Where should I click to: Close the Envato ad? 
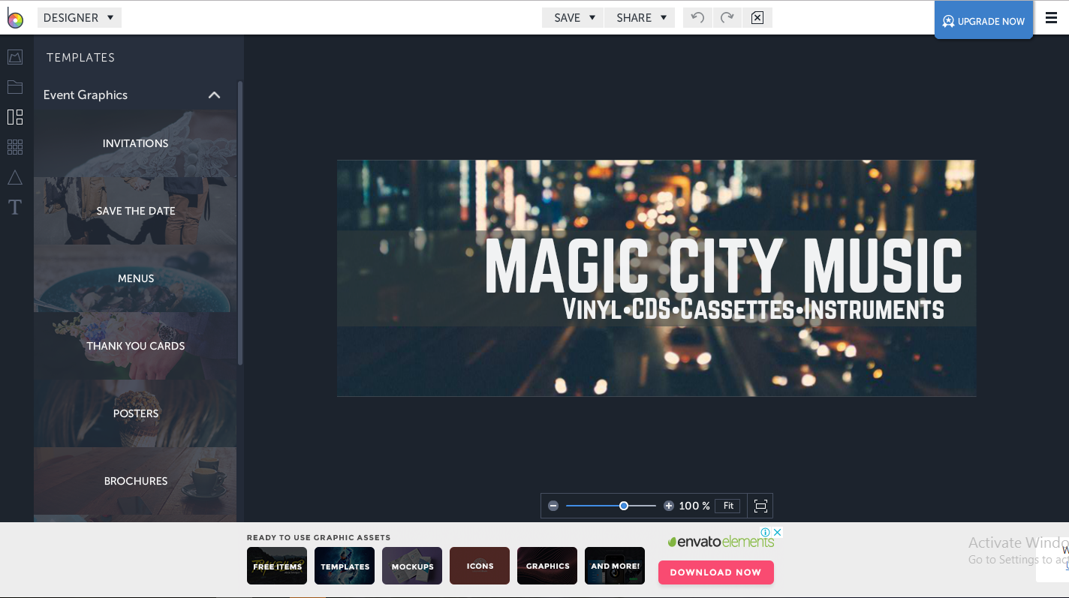point(778,532)
